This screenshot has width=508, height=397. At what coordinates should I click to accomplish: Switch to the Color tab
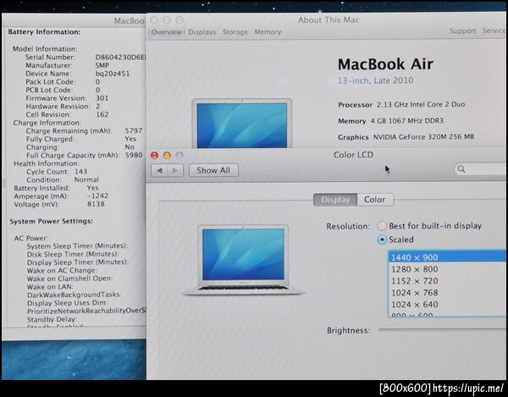coord(375,200)
